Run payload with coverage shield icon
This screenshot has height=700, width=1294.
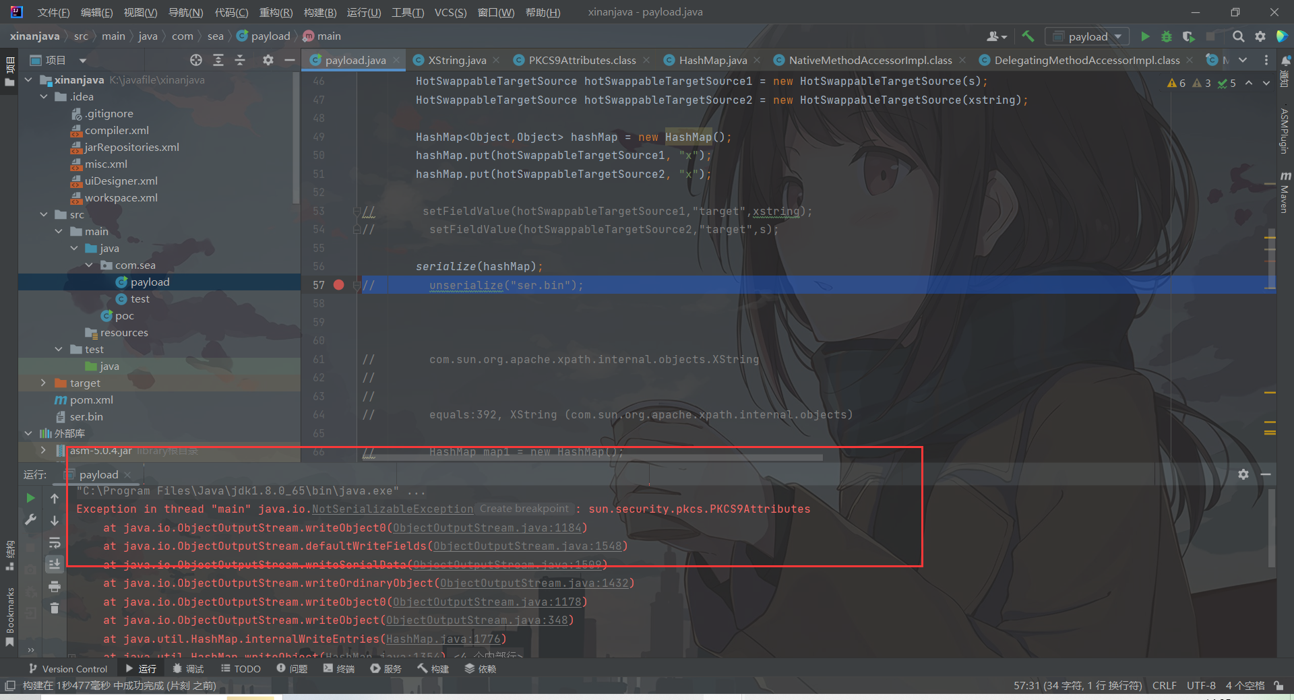point(1188,36)
